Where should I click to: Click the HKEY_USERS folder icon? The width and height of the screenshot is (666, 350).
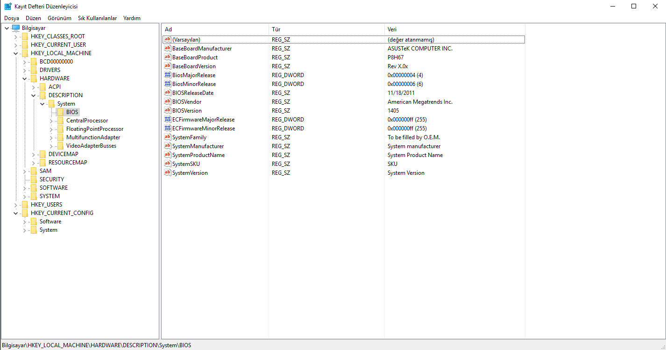point(25,205)
